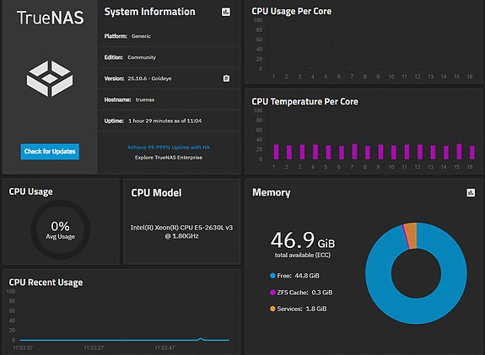Copy the version with clipboard icon
485x355 pixels.
pyautogui.click(x=226, y=78)
